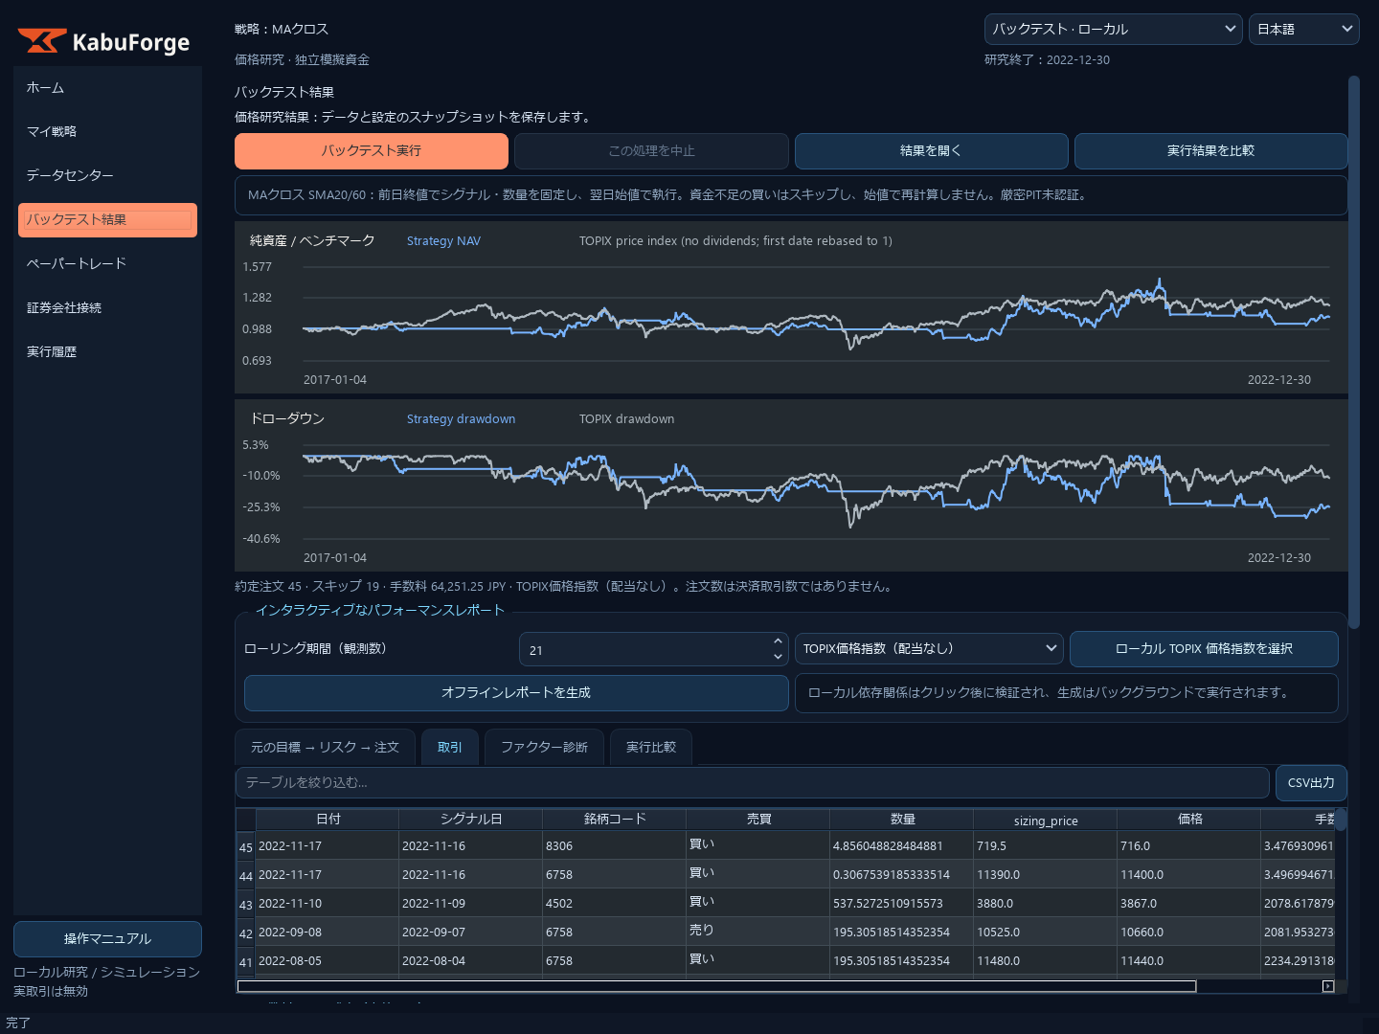The image size is (1379, 1034).
Task: Decrease rolling period with down arrow
Action: [778, 657]
